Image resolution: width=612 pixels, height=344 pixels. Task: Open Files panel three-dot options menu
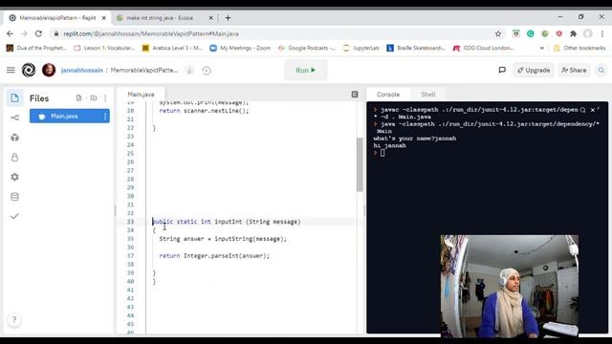[105, 97]
